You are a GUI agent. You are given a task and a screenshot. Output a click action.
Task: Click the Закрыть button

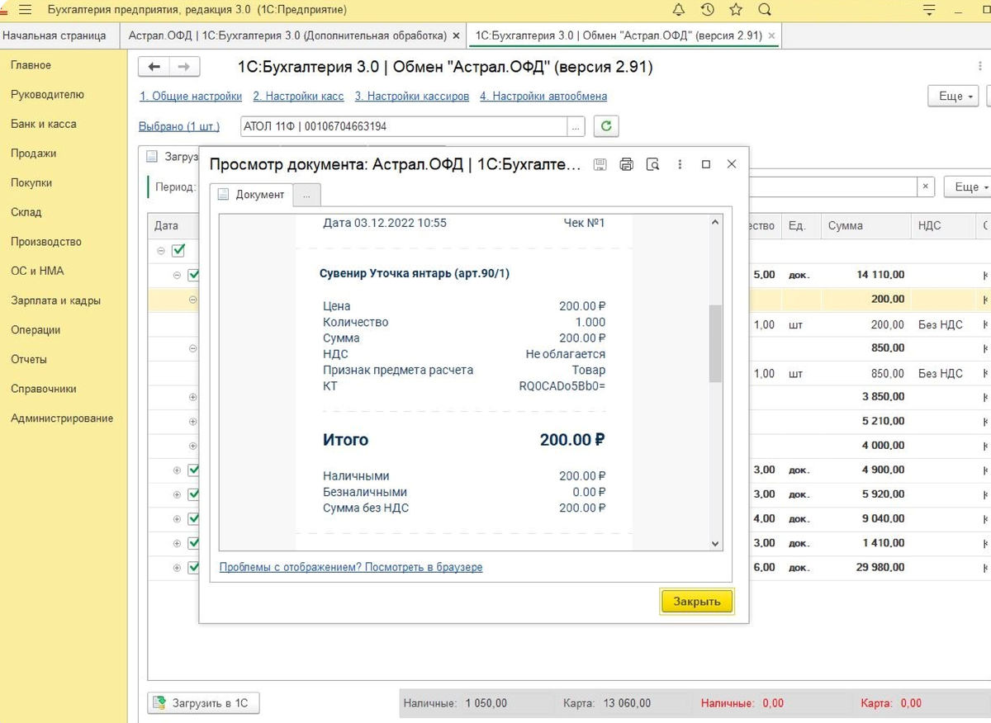(x=697, y=601)
